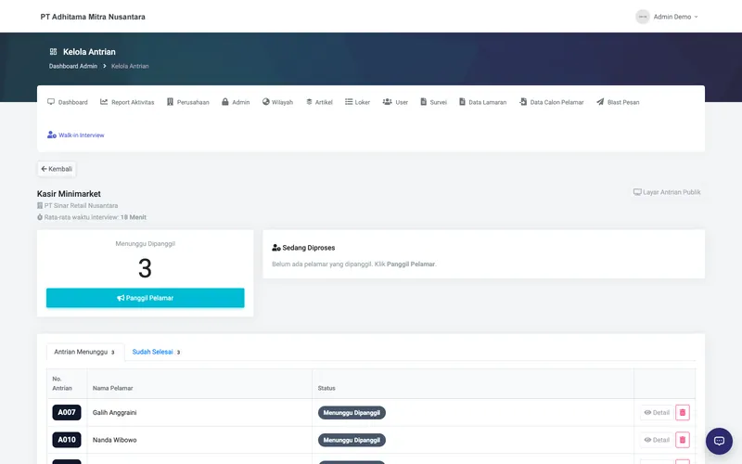Open Data Lamaran menu
The height and width of the screenshot is (464, 742).
pos(482,102)
